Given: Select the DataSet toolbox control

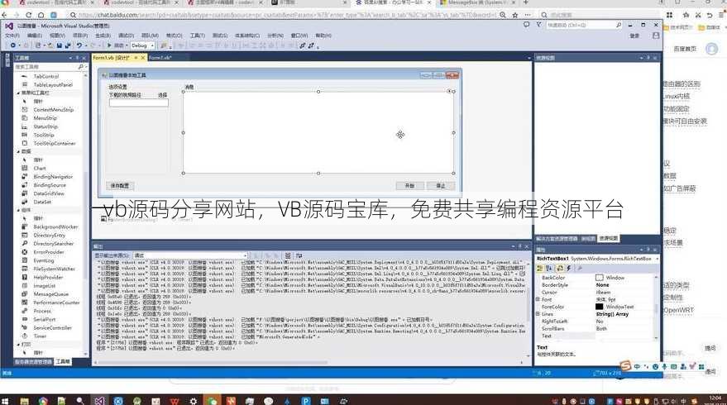Looking at the screenshot, I should (42, 202).
